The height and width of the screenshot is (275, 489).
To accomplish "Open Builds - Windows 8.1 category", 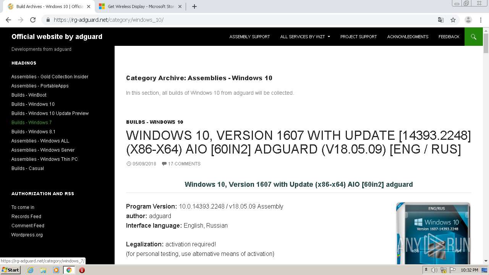I will coord(33,132).
